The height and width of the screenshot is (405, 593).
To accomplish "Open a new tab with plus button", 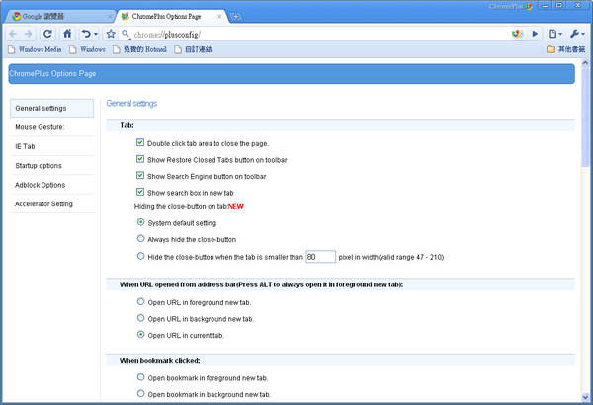I will (236, 16).
